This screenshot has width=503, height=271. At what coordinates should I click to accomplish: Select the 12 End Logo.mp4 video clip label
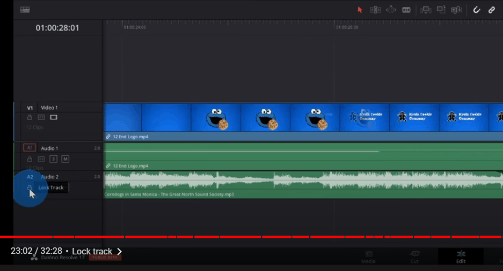click(x=130, y=137)
